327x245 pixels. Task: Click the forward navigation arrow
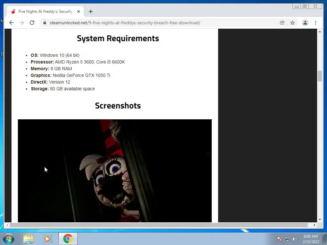(x=22, y=23)
